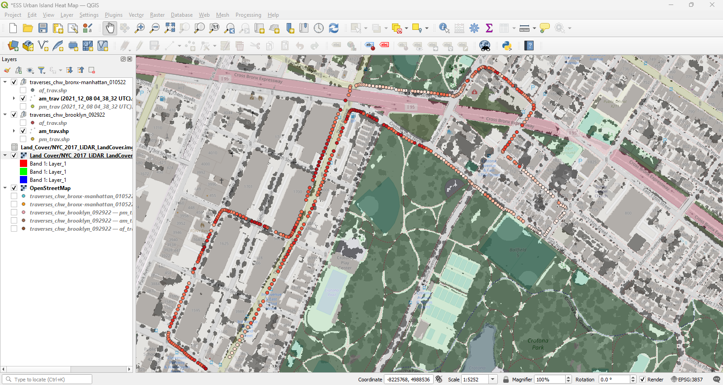Open the Processing menu

pyautogui.click(x=248, y=15)
